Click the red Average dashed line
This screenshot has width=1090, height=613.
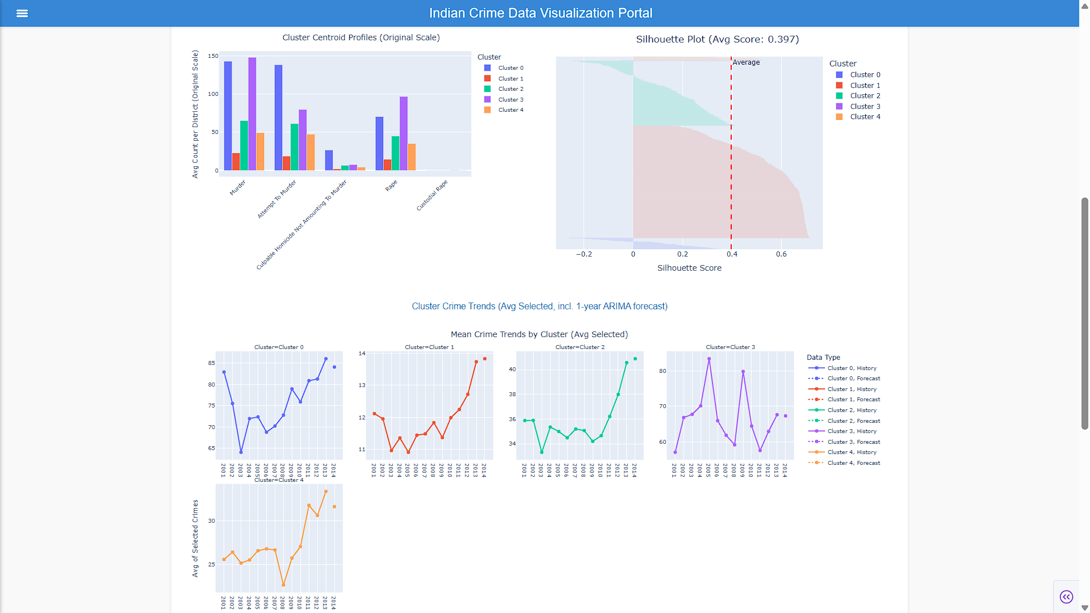click(x=731, y=153)
